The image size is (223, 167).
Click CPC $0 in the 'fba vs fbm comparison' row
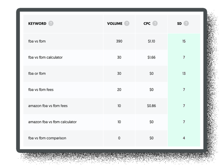[152, 138]
